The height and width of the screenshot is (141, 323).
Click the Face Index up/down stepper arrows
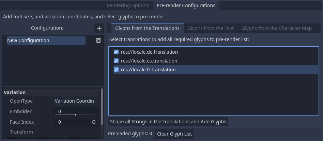[x=94, y=122]
